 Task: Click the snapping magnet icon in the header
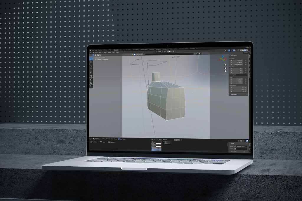[x=165, y=52]
